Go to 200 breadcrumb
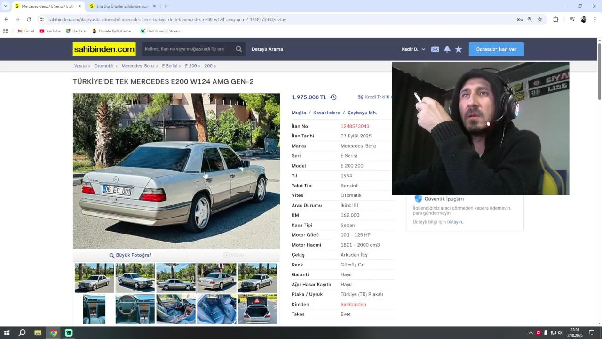This screenshot has width=602, height=339. [208, 66]
